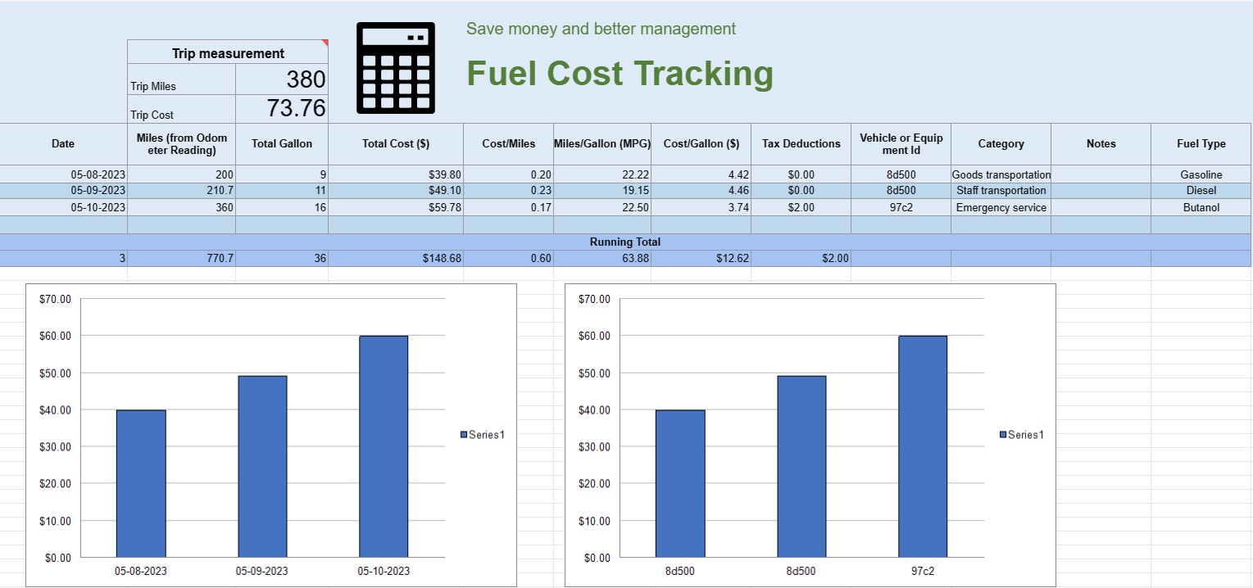Click the red comment marker on Trip measurement header
The height and width of the screenshot is (588, 1253).
325,41
